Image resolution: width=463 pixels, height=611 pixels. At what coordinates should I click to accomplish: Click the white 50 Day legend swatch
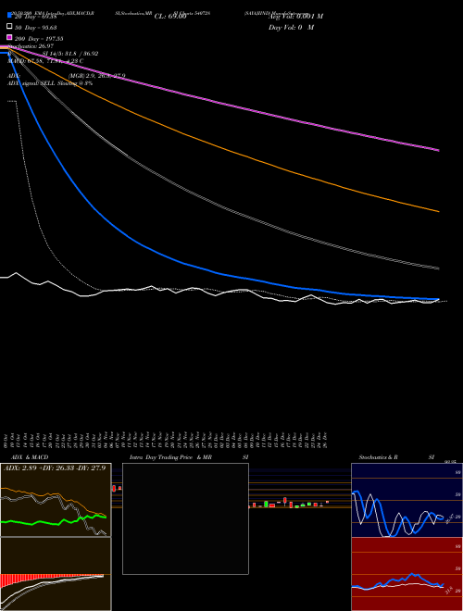click(x=9, y=27)
